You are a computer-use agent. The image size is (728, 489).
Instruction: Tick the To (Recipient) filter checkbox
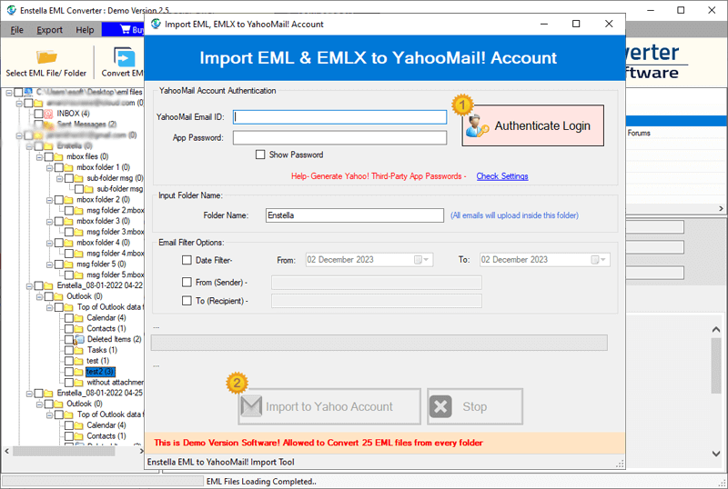coord(187,301)
